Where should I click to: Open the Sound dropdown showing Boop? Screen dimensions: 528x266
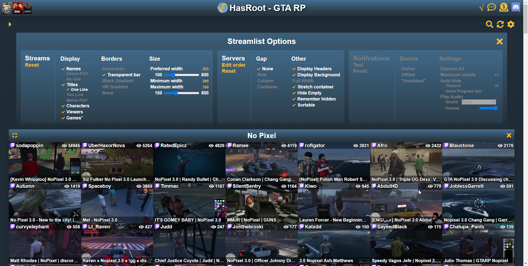point(479,102)
